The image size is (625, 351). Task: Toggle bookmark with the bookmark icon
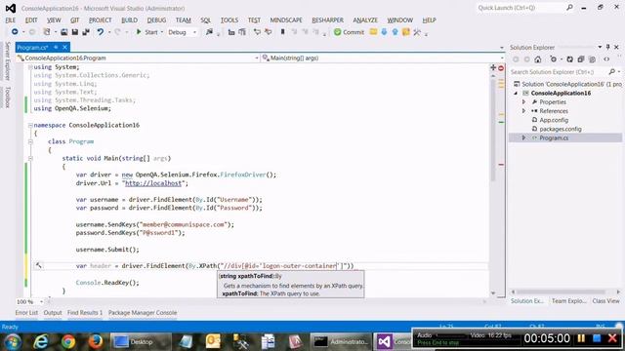point(282,32)
